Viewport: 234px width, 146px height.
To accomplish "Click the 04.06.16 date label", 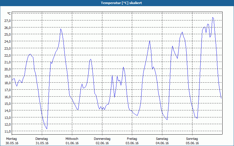I will [162, 143].
